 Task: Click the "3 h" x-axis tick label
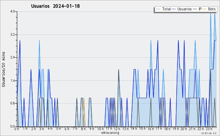coord(41,129)
